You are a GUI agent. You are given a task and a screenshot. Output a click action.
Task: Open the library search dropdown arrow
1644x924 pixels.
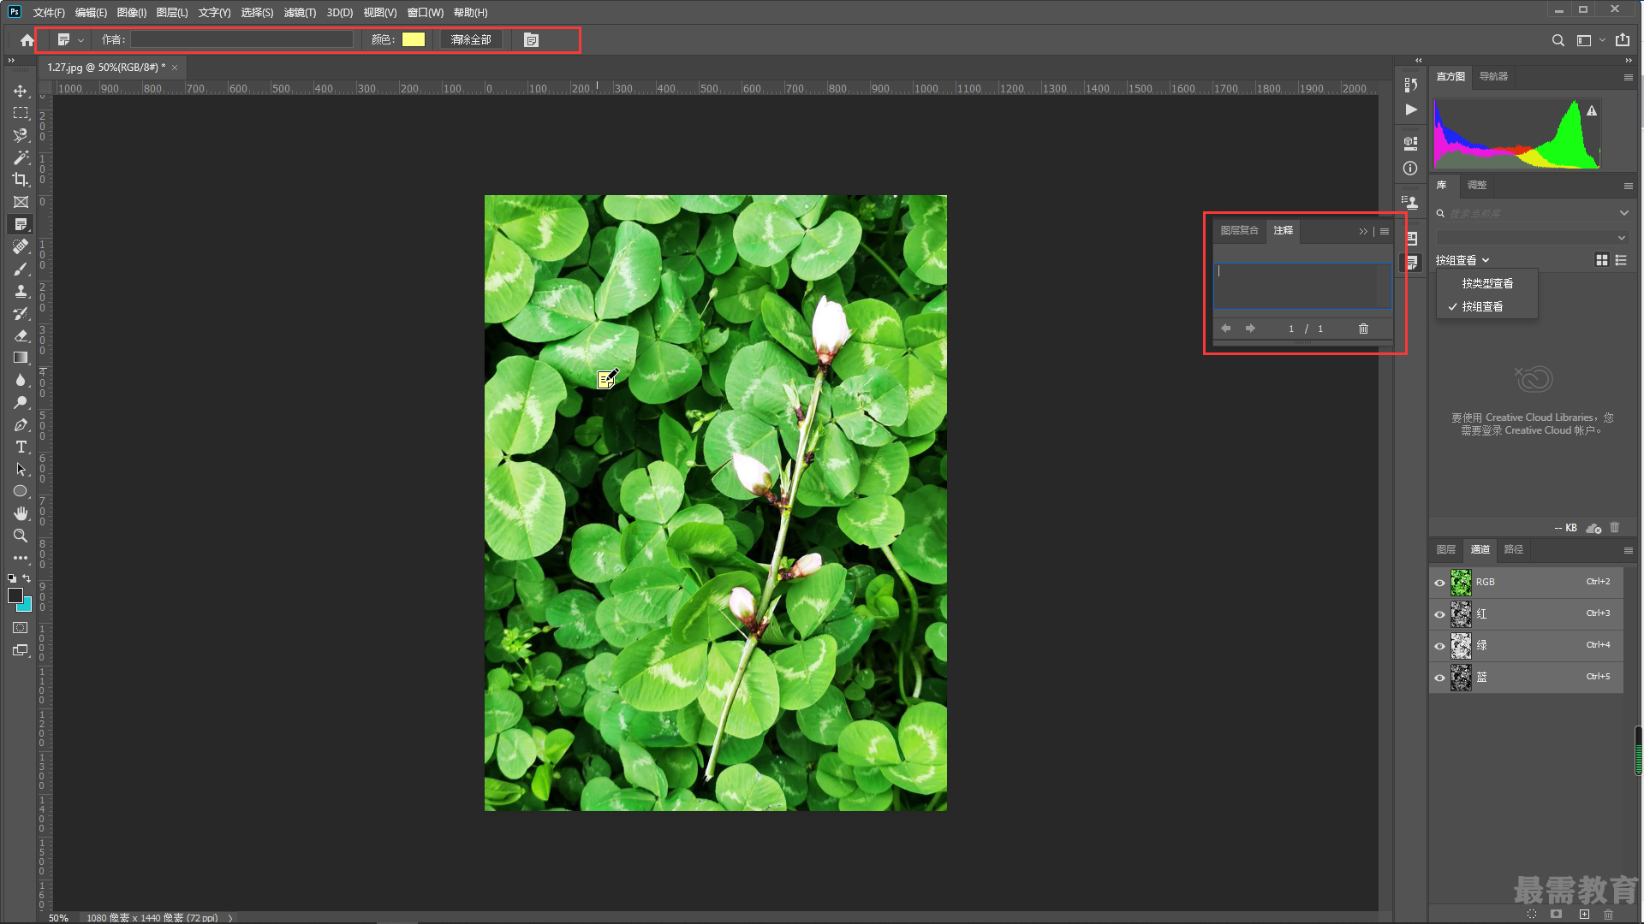click(1623, 213)
